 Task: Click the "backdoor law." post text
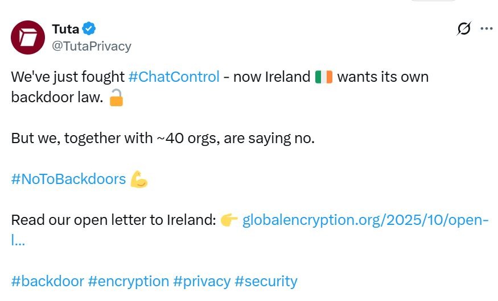coord(57,98)
